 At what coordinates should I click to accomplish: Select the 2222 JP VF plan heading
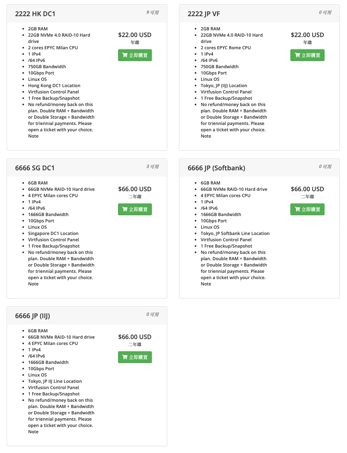click(x=204, y=14)
